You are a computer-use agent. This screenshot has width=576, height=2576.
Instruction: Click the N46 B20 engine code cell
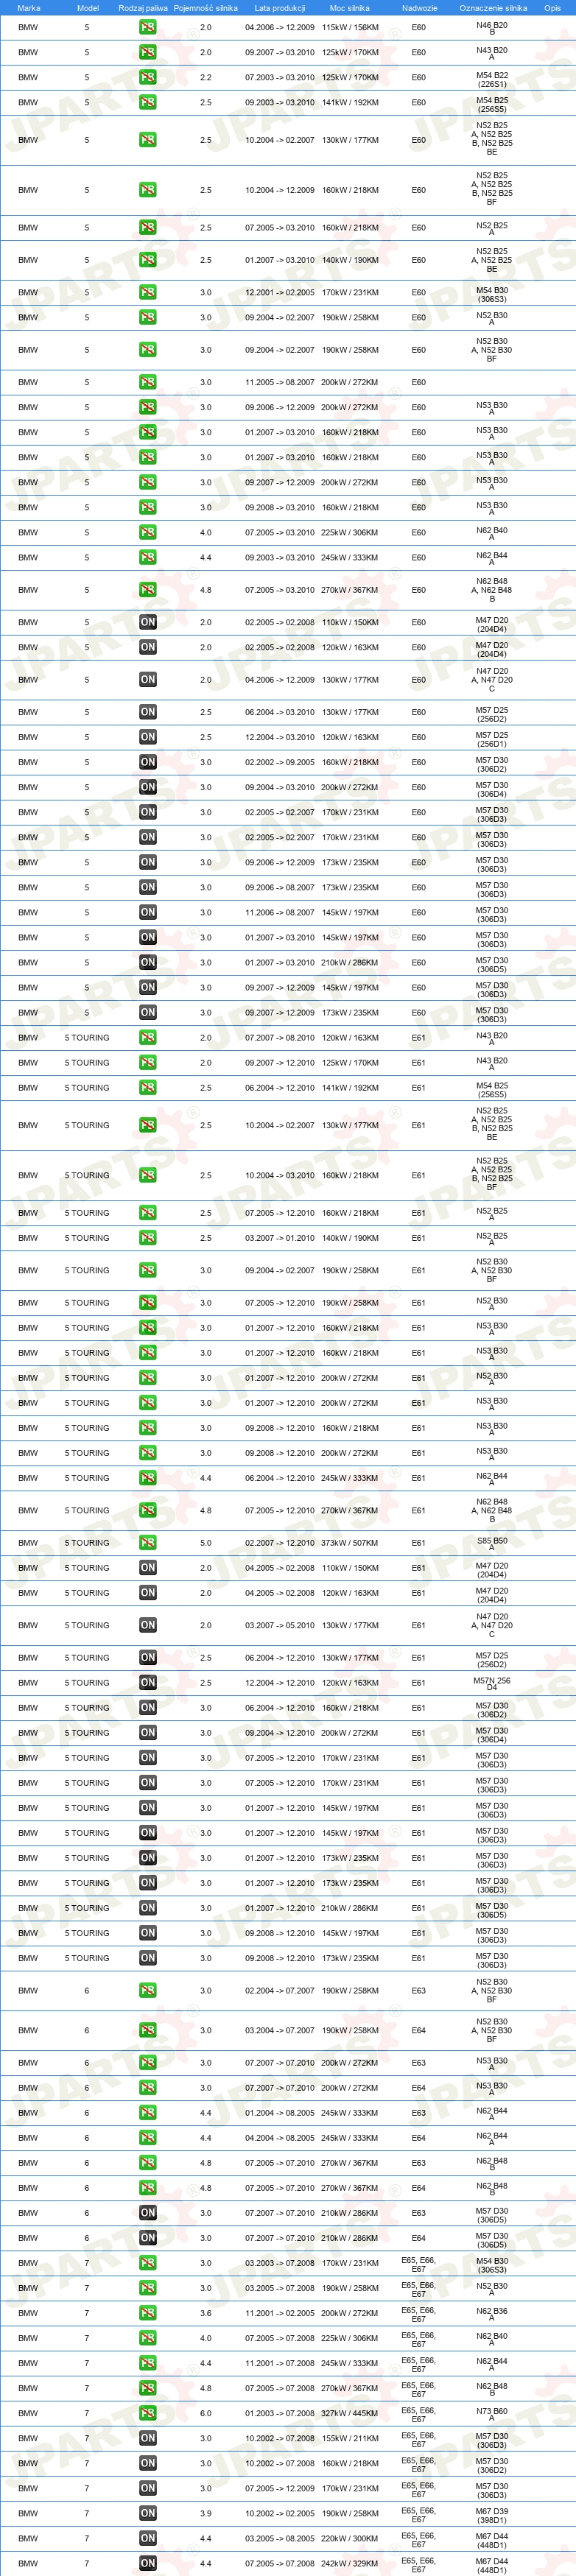pyautogui.click(x=491, y=29)
